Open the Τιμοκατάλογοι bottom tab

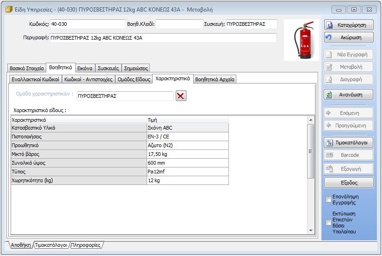[x=51, y=245]
